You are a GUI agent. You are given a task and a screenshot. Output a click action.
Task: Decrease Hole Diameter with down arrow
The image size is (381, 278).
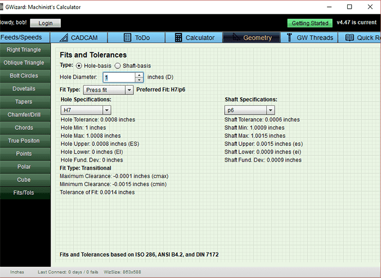[139, 80]
